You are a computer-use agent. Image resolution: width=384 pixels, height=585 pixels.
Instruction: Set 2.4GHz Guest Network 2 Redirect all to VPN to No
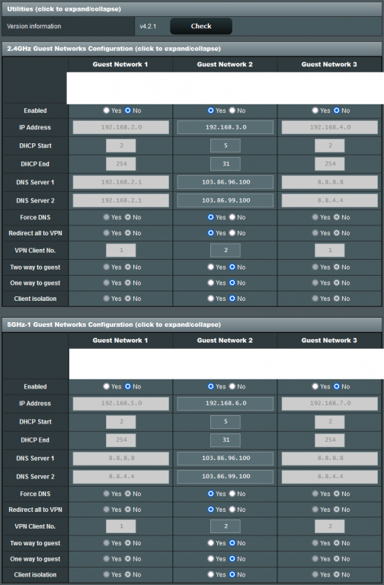(x=232, y=233)
